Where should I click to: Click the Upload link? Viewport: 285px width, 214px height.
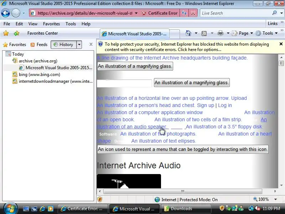coord(239,98)
